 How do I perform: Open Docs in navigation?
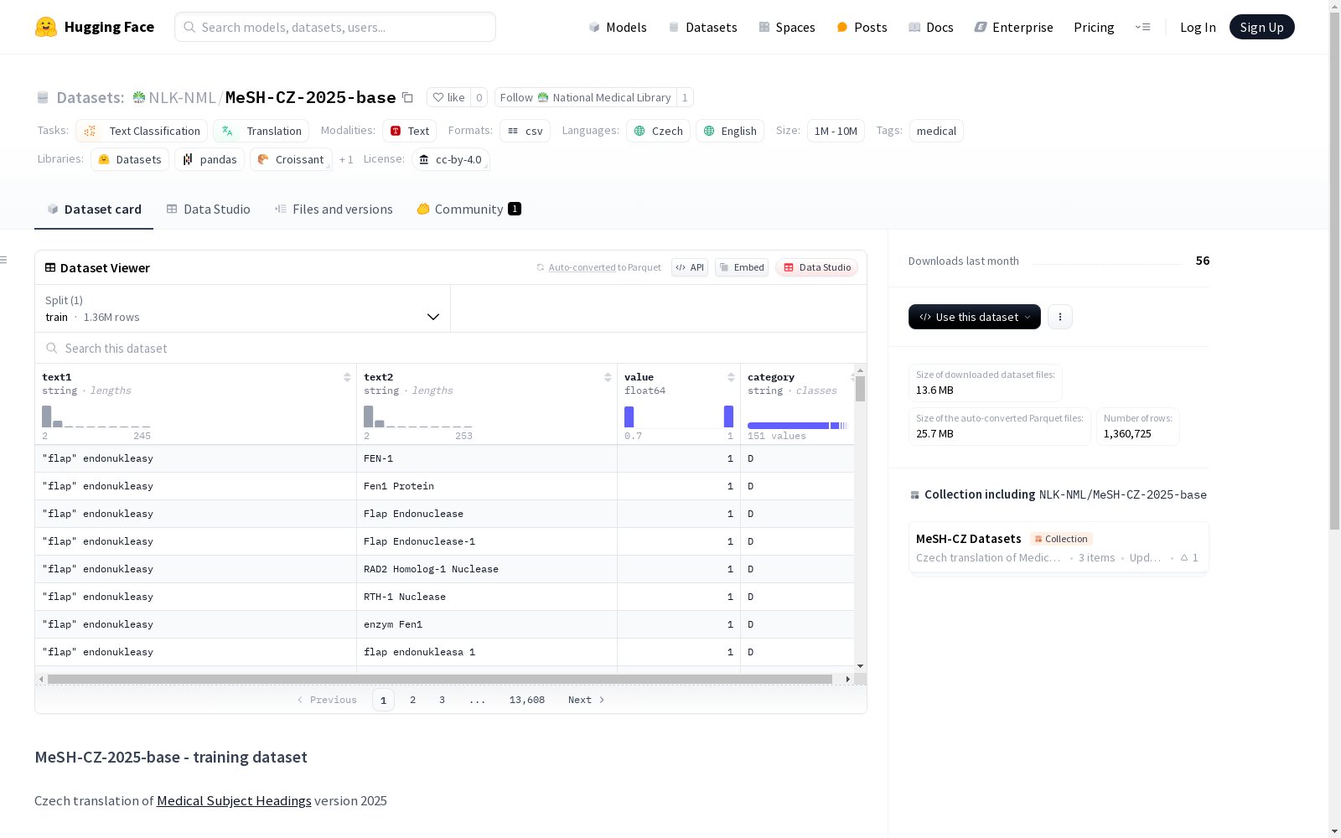pyautogui.click(x=931, y=27)
